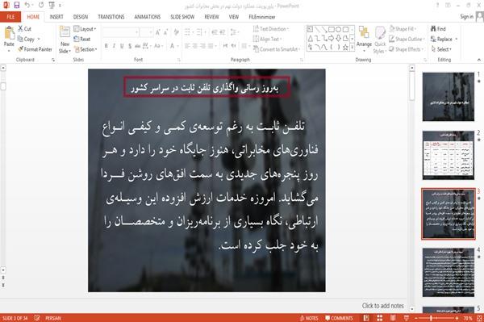Open the FILE menu
This screenshot has height=322, width=484.
pos(10,17)
